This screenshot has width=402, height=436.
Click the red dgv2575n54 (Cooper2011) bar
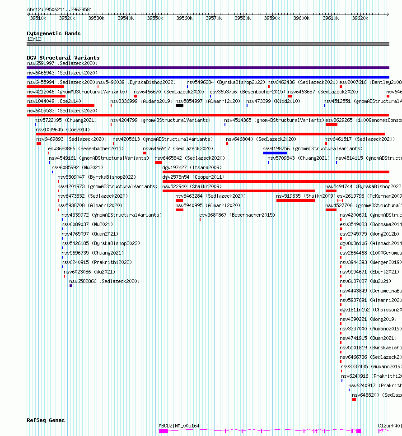click(x=276, y=181)
